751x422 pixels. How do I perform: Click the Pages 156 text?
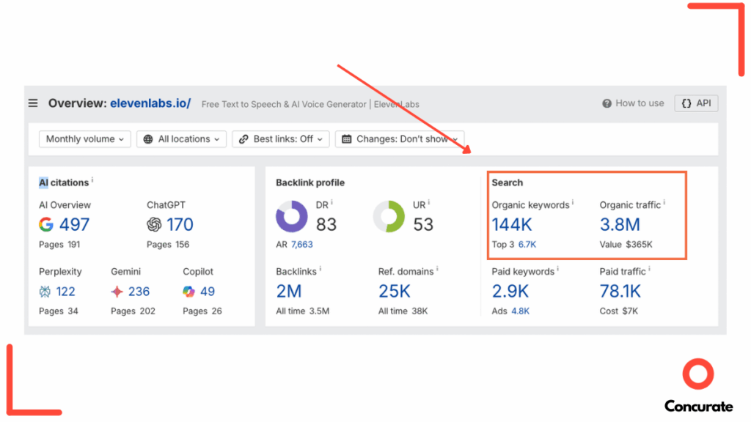coord(168,245)
